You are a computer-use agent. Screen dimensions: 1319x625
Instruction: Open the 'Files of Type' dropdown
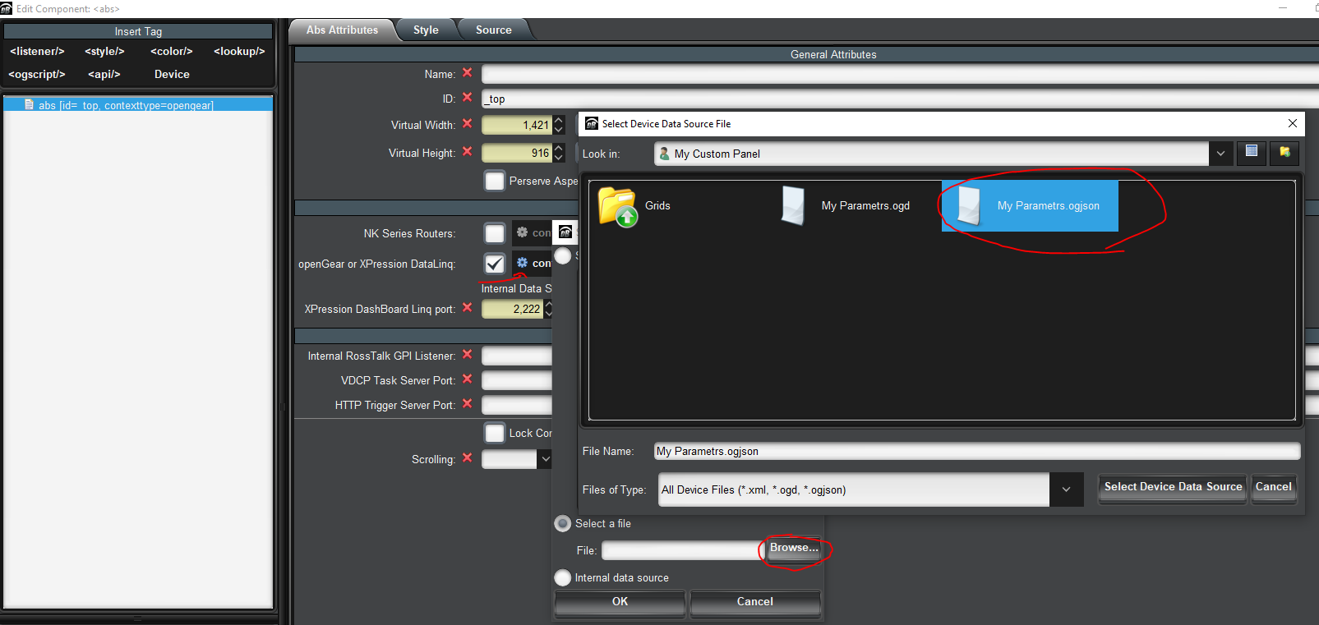coord(1066,489)
